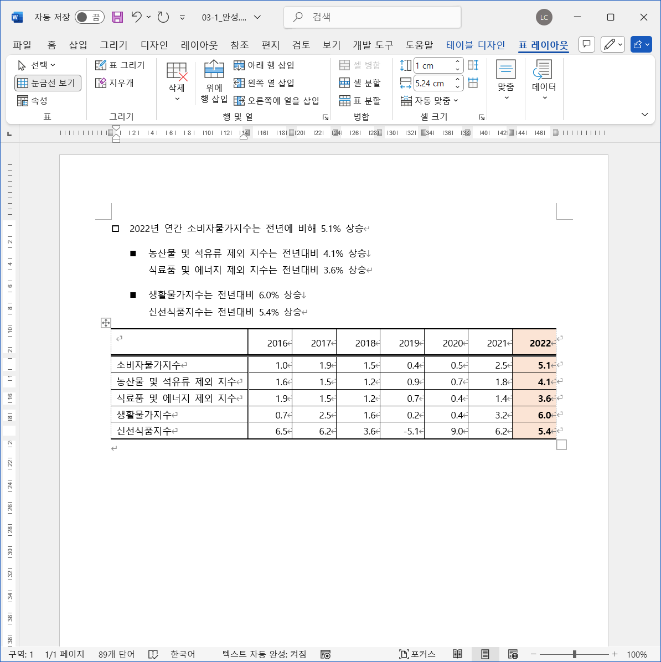This screenshot has height=662, width=661.
Task: Open table 속성 properties
Action: coord(33,101)
